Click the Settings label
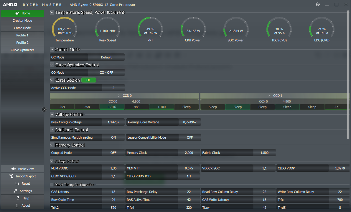The width and height of the screenshot is (351, 212). click(x=26, y=191)
